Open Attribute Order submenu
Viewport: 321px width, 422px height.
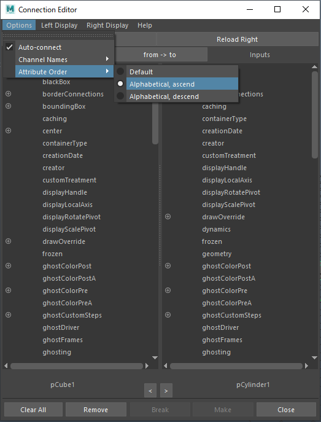coord(58,72)
